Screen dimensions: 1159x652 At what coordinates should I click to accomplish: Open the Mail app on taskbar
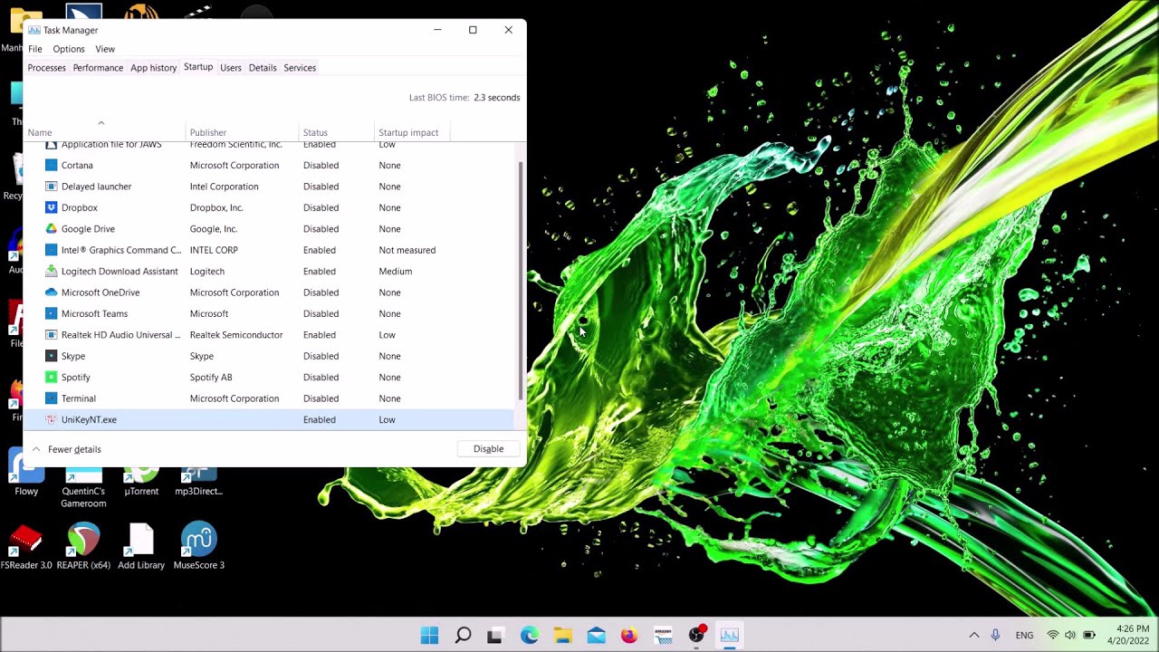point(596,636)
